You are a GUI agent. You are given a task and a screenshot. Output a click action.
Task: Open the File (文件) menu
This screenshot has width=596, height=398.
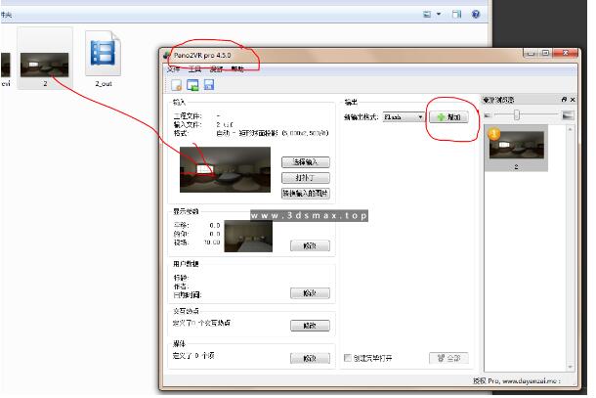(x=173, y=69)
